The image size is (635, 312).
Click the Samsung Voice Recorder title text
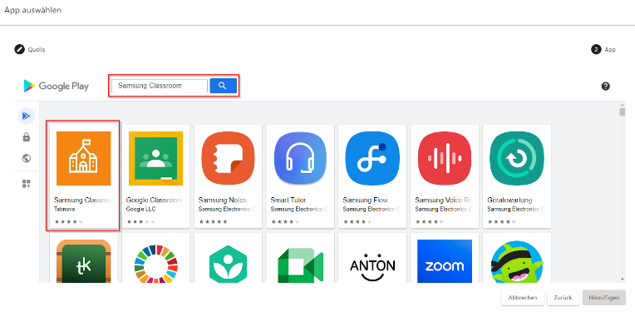(x=444, y=201)
